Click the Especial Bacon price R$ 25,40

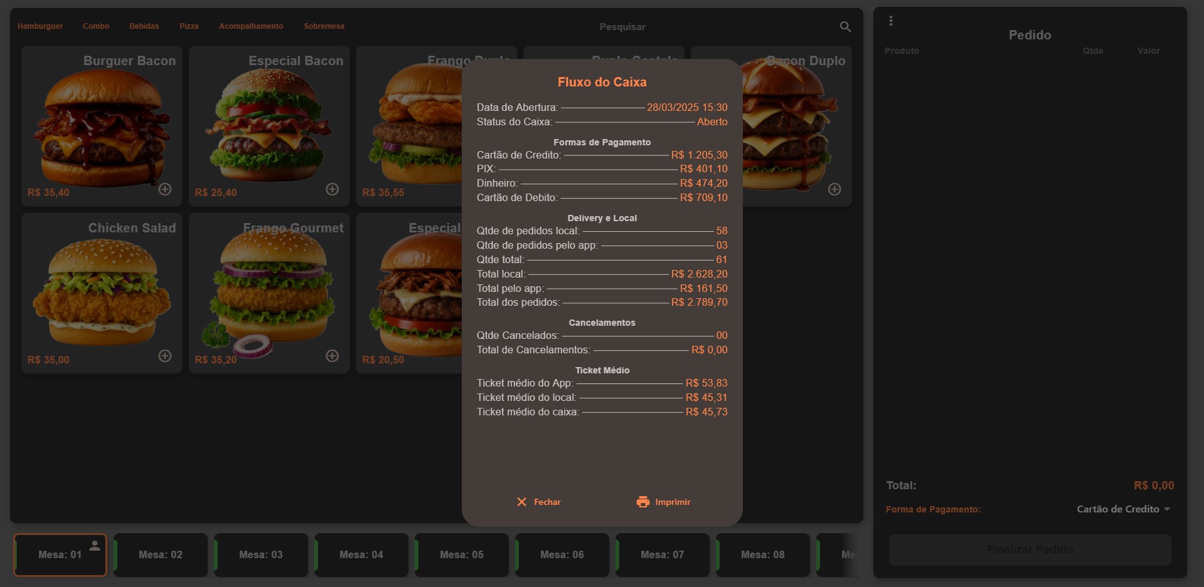[216, 192]
